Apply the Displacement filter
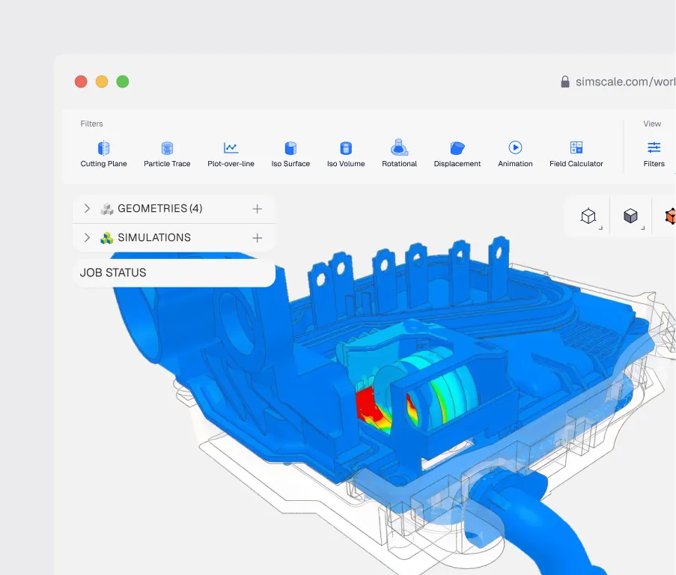 click(457, 154)
